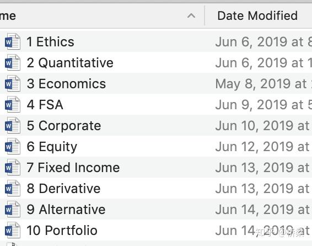The image size is (312, 246).
Task: Click the Name column header
Action: click(8, 16)
